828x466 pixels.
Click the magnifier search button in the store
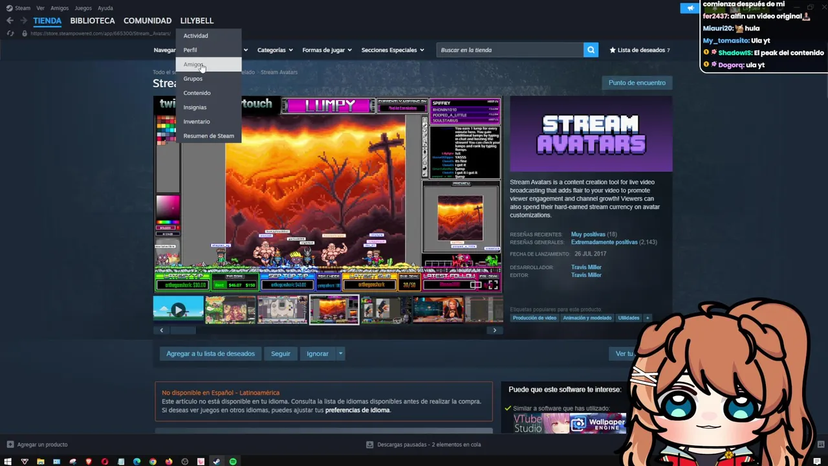[591, 50]
